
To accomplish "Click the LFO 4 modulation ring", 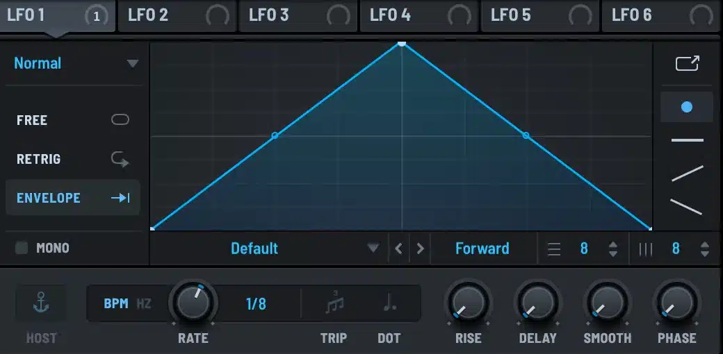I will 460,16.
